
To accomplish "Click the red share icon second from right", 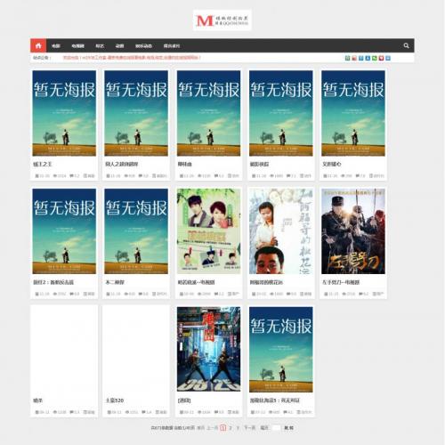I will tap(381, 58).
